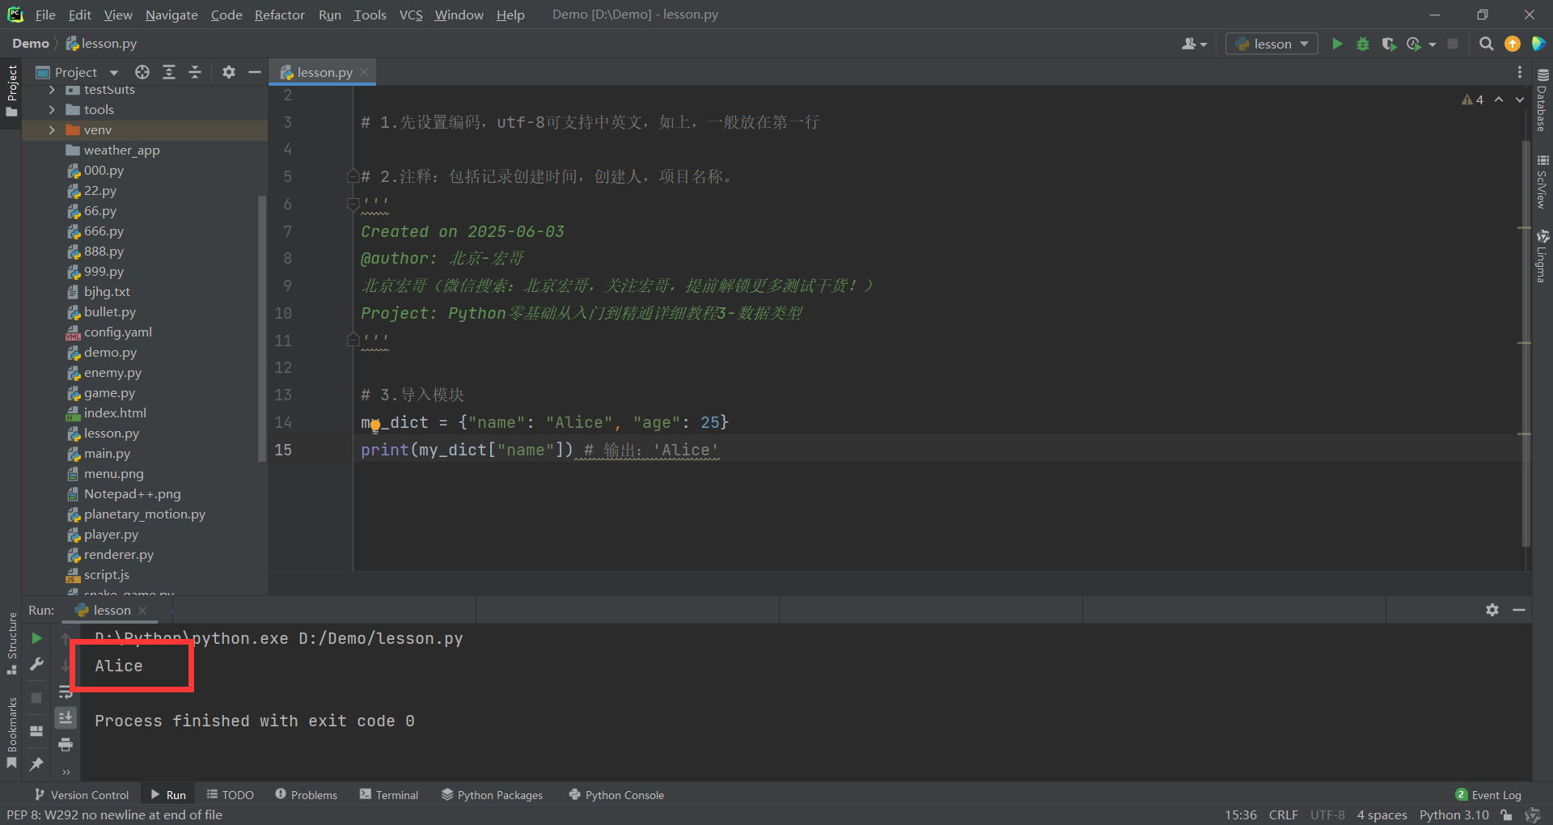The image size is (1553, 825).
Task: Switch to the Terminal tab
Action: pos(389,795)
